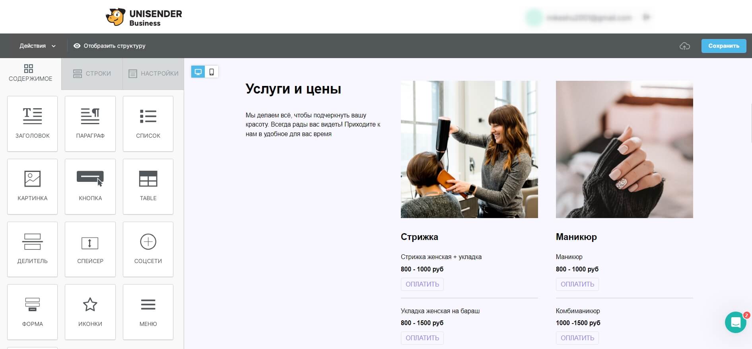The height and width of the screenshot is (349, 752).
Task: Select the Параграф content block
Action: [90, 124]
